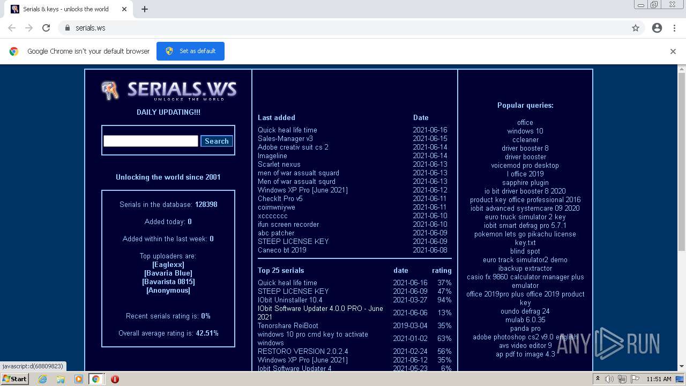
Task: Open windows 10 pro cmd key serial
Action: (313, 338)
